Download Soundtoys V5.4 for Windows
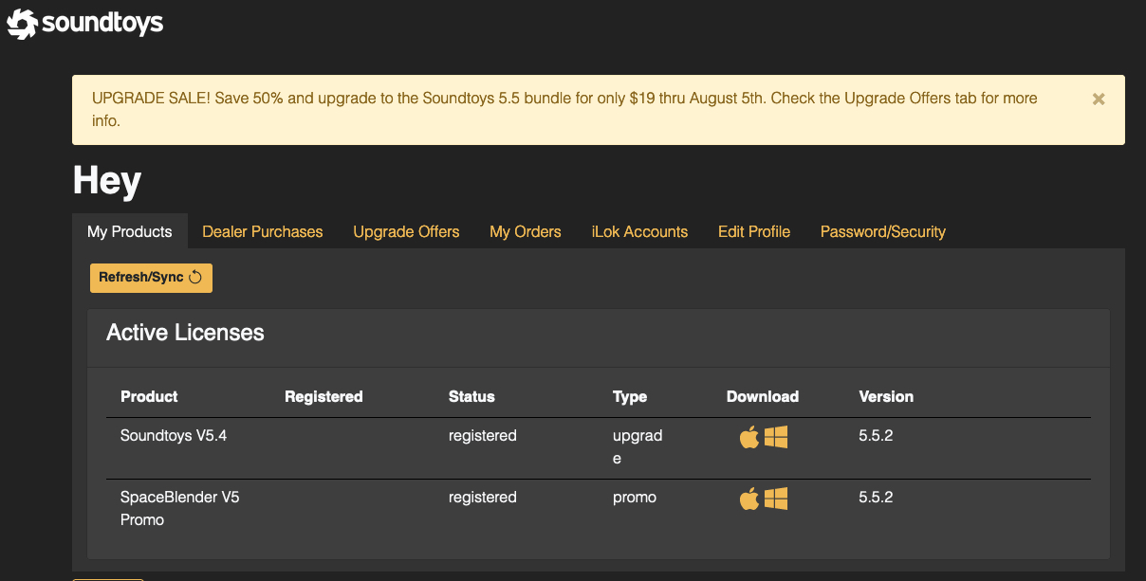1146x581 pixels. (x=776, y=437)
